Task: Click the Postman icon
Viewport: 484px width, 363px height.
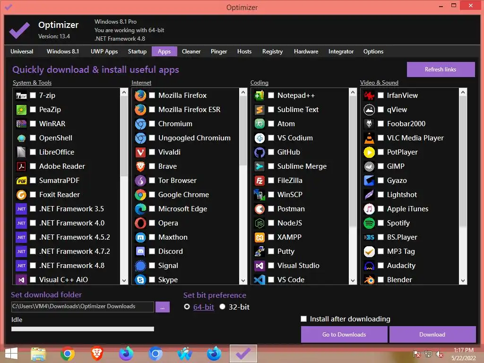Action: [x=259, y=209]
